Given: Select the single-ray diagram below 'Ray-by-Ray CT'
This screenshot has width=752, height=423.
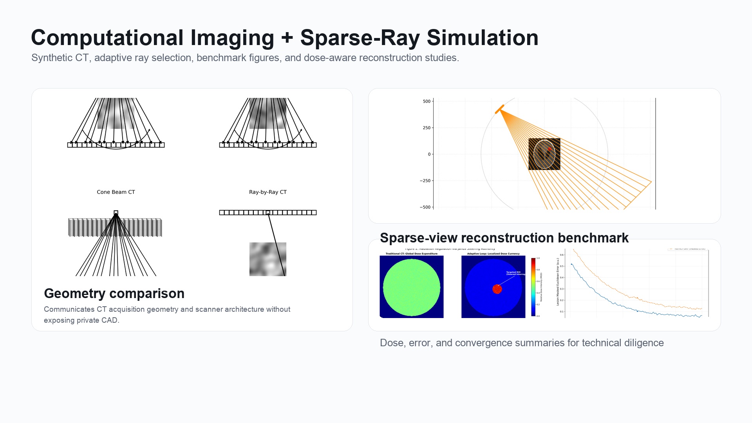Looking at the screenshot, I should [x=268, y=243].
